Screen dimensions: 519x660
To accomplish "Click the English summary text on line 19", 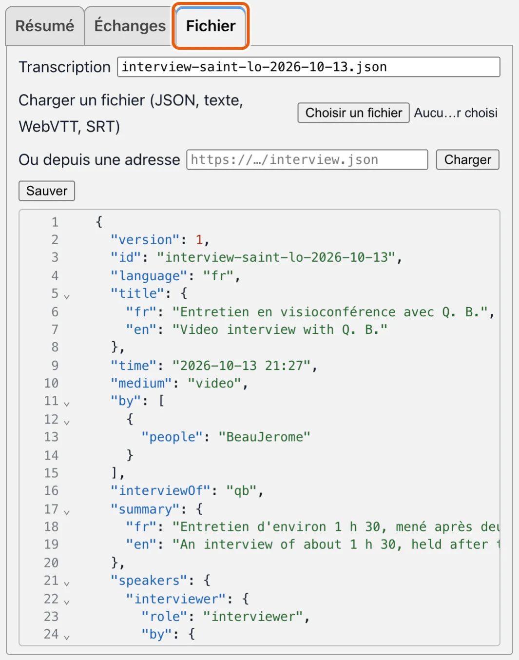I will [336, 544].
